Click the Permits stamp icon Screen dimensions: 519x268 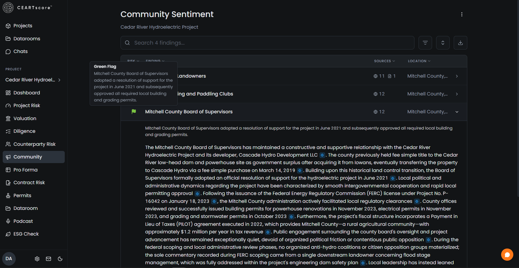click(8, 196)
